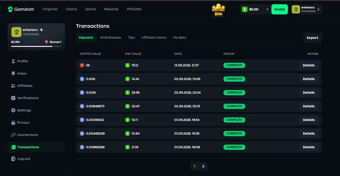Viewport: 340px width, 176px height.
Task: Click the erkansco avatar in top bar
Action: 296,9
